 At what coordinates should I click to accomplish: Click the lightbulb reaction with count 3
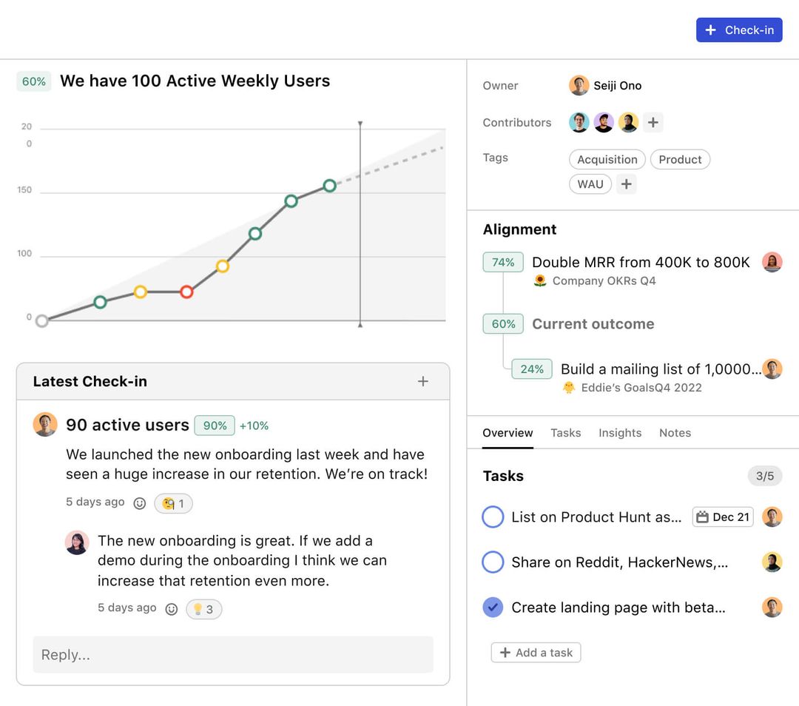203,609
